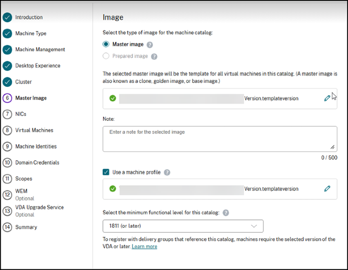This screenshot has height=270, width=348.
Task: Click the pencil edit icon for master image
Action: 327,98
